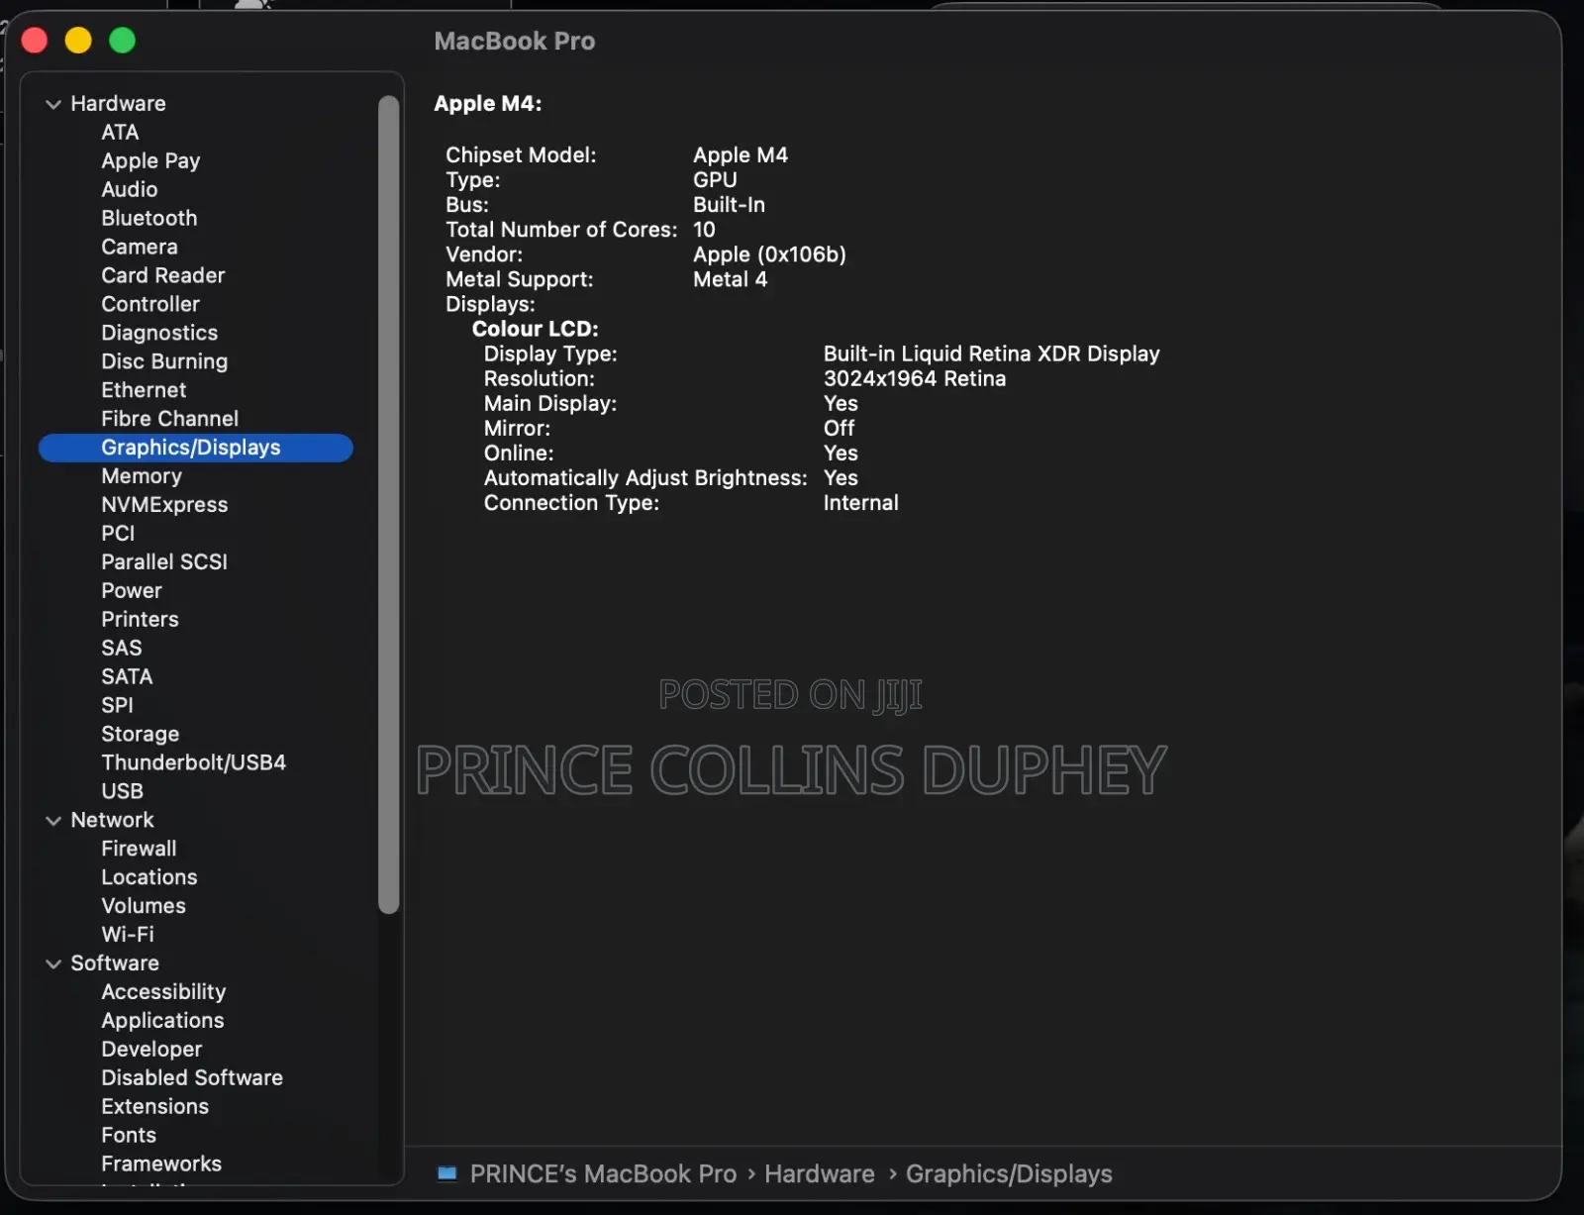Click the sidebar vertical scrollbar
This screenshot has width=1584, height=1215.
pyautogui.click(x=388, y=504)
